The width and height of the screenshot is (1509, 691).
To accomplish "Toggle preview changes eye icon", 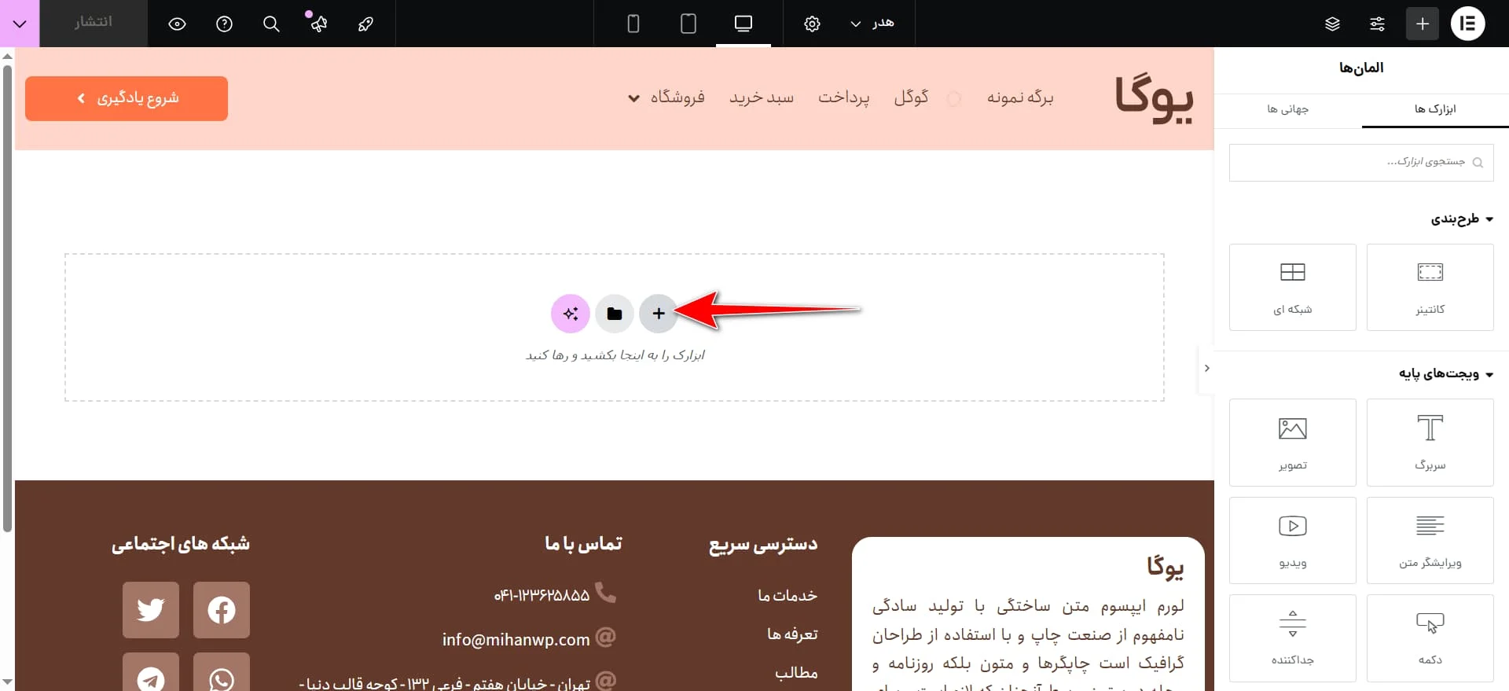I will (177, 24).
